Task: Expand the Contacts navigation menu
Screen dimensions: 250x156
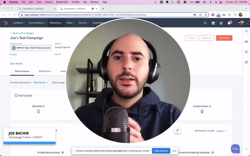Action: click(x=19, y=23)
